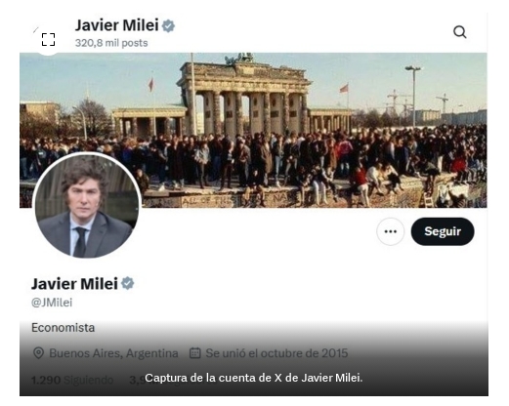This screenshot has width=509, height=406.
Task: Click the verified badge beside the header name
Action: pos(168,25)
